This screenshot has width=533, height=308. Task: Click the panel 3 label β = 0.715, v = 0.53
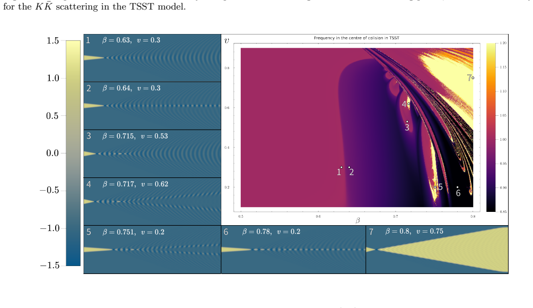pyautogui.click(x=135, y=136)
